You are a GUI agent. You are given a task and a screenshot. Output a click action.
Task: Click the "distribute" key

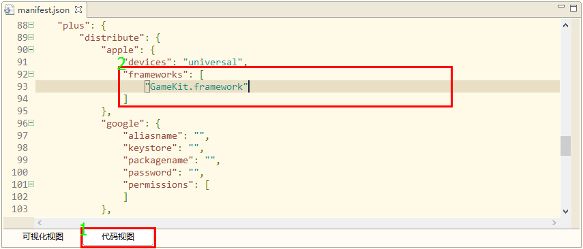pos(113,37)
